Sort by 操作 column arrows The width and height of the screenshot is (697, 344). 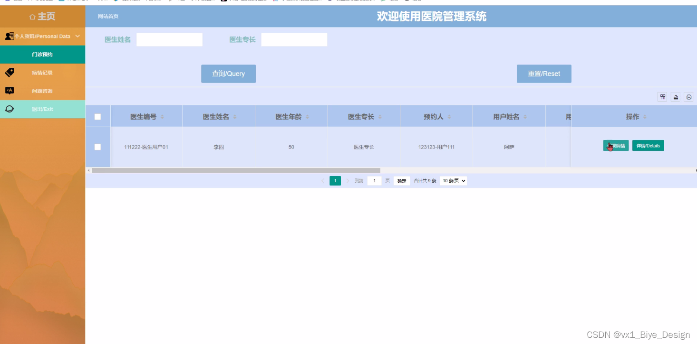pos(645,117)
